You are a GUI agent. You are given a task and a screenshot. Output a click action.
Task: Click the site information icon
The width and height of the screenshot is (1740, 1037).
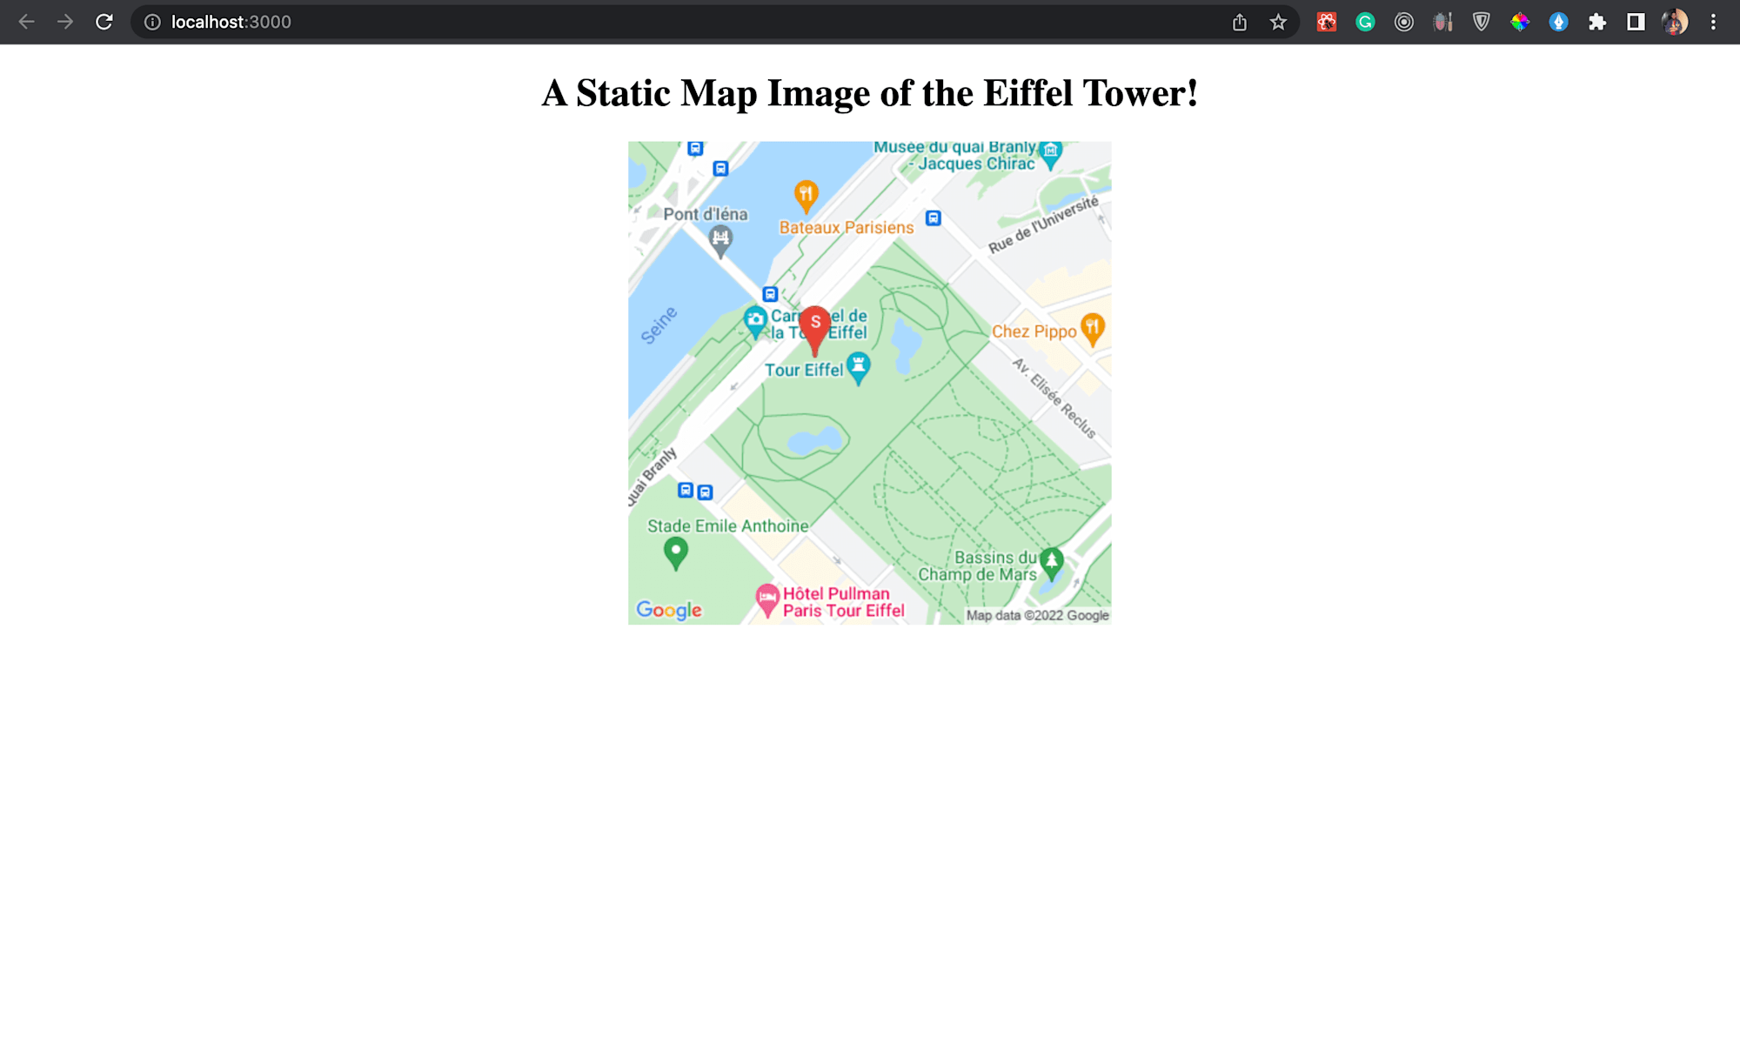[x=152, y=22]
